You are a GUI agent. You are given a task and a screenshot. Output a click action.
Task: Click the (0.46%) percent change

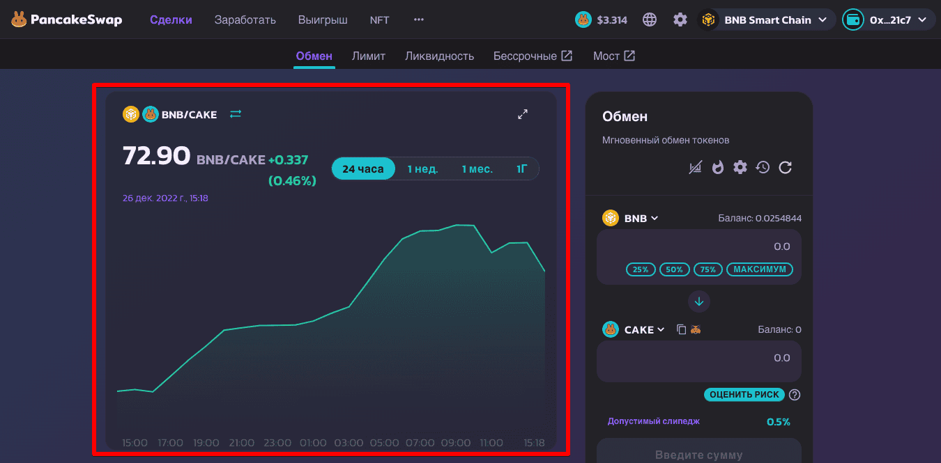pos(292,181)
